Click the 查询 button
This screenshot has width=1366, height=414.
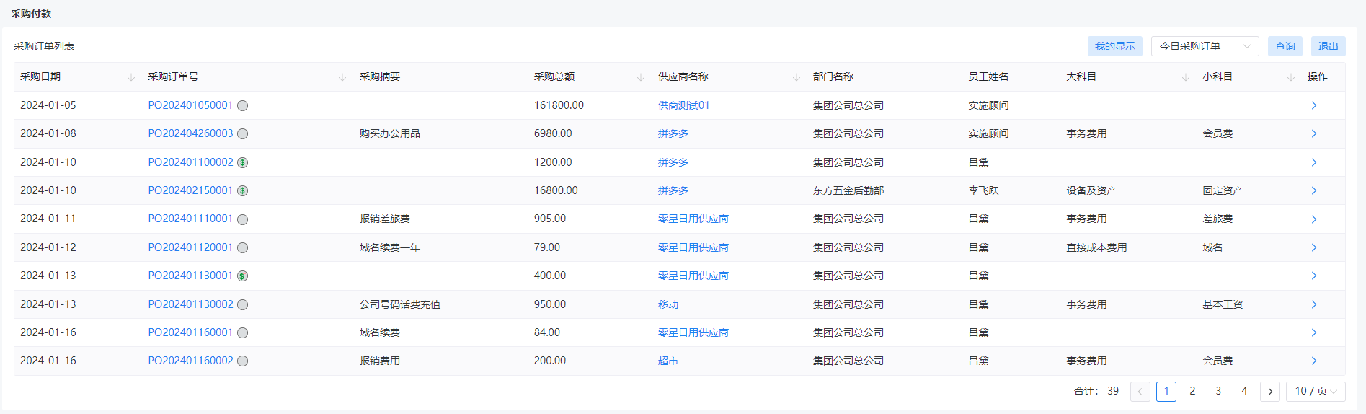[1285, 46]
